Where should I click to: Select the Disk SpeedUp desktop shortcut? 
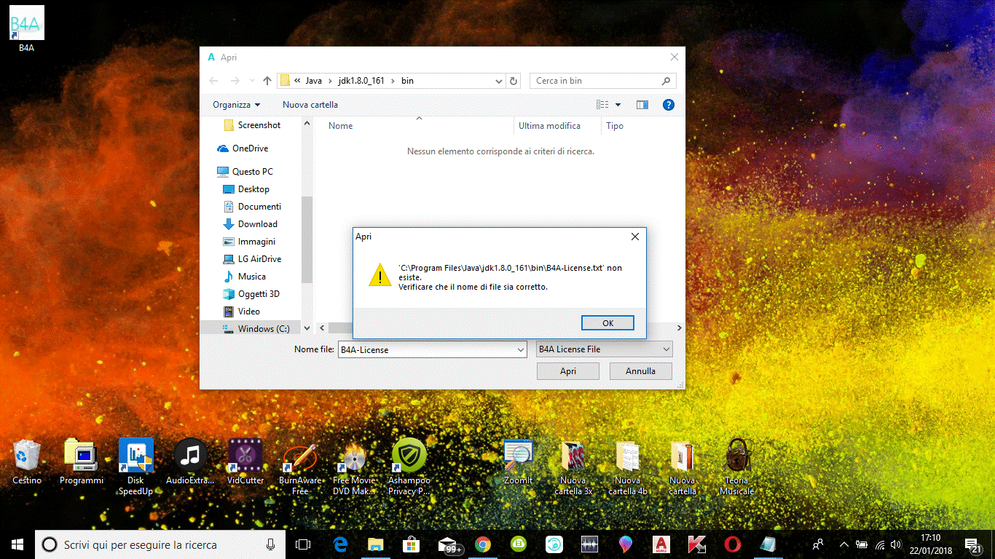tap(135, 466)
